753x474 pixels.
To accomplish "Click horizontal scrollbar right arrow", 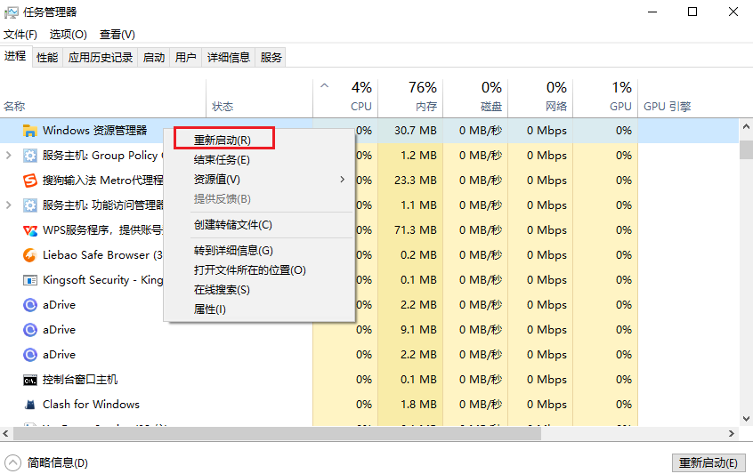I will (x=732, y=433).
